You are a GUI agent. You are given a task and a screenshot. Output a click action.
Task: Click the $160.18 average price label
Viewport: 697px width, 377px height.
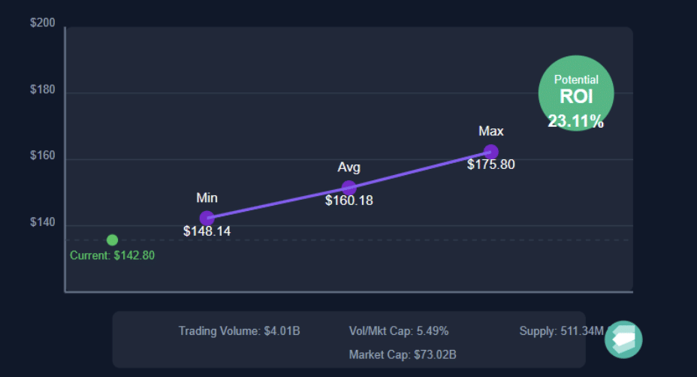tap(348, 201)
